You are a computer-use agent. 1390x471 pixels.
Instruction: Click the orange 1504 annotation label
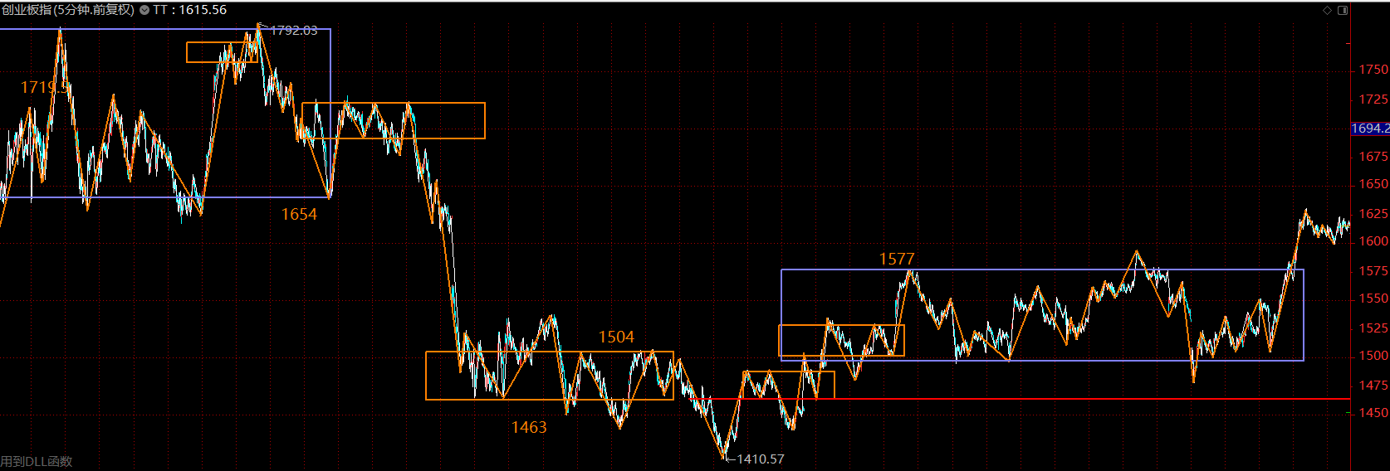pos(616,337)
